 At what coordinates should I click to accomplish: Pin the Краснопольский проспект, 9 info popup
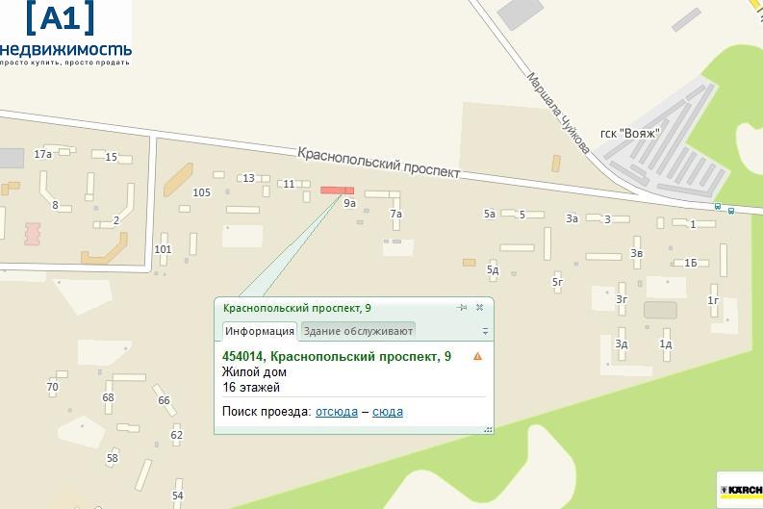click(x=462, y=308)
